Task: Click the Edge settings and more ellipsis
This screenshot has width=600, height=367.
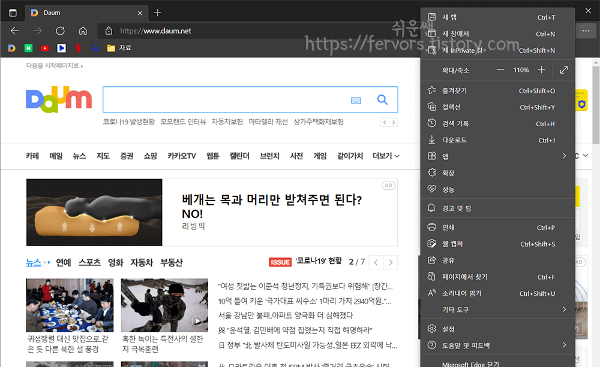Action: click(x=586, y=31)
